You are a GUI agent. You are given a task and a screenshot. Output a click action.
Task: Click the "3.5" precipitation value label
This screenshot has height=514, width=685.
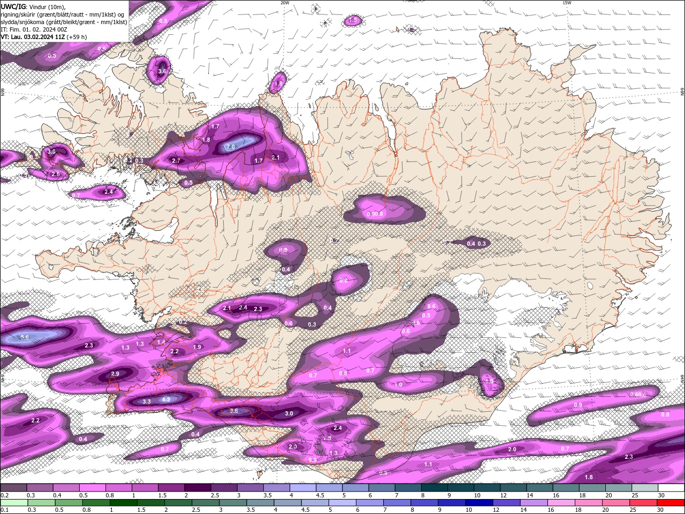coord(51,152)
